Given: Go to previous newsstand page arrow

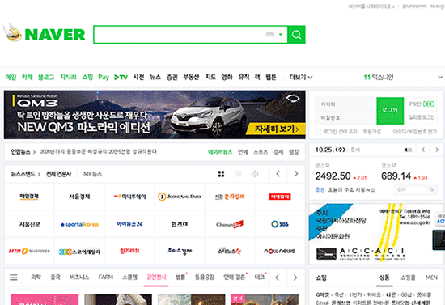Looking at the screenshot, I should coord(278,174).
